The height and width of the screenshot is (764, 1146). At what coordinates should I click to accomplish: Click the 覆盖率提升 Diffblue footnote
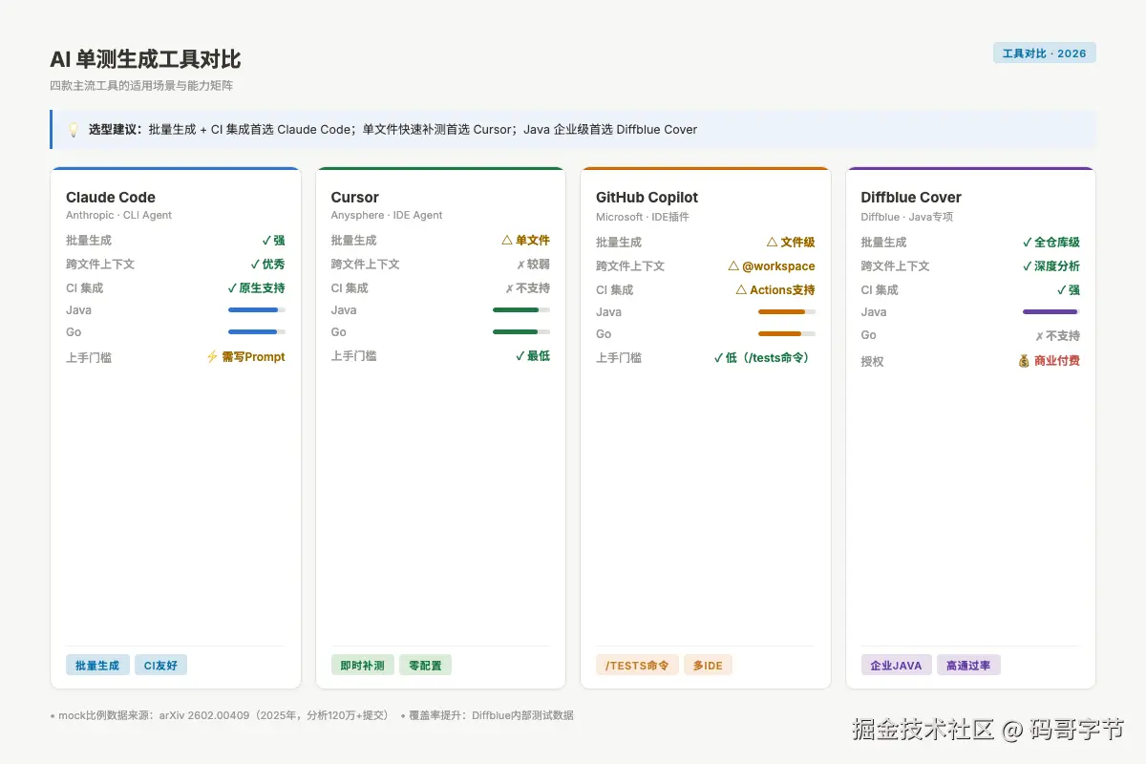tap(487, 715)
